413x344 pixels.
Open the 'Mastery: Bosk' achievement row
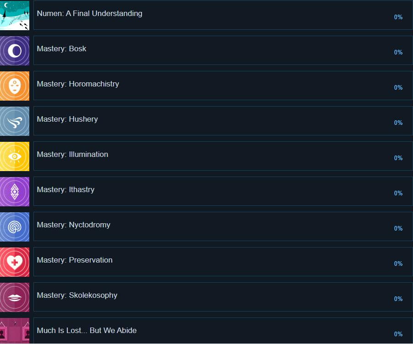point(61,49)
